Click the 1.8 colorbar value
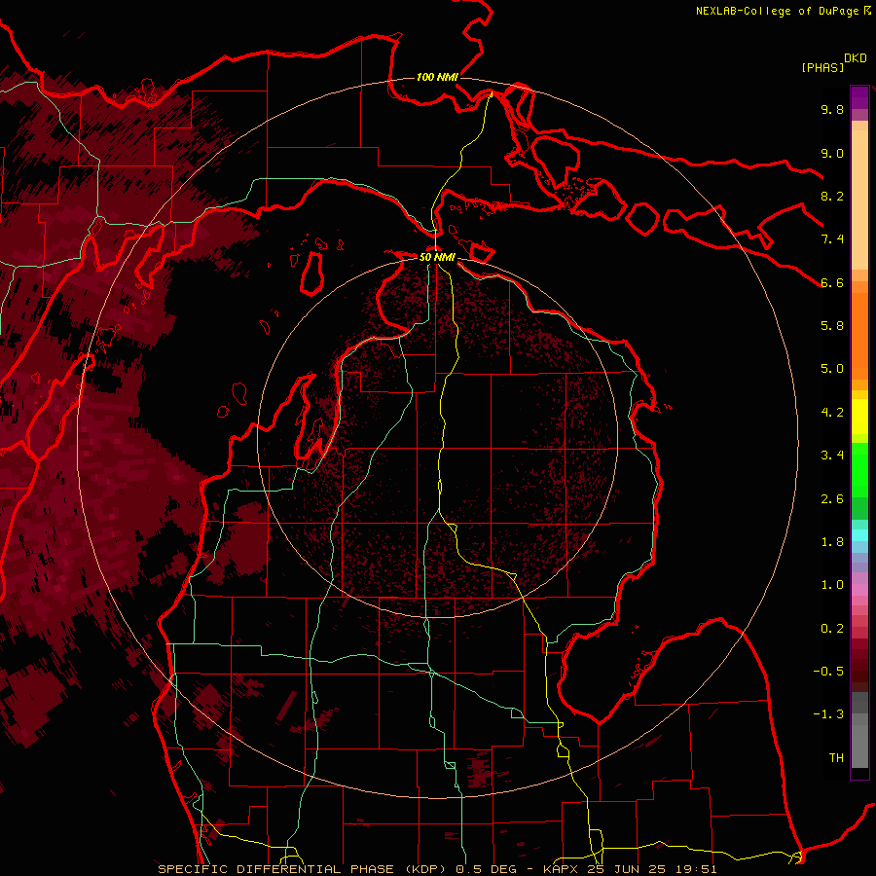Screen dimensions: 876x876 click(832, 542)
